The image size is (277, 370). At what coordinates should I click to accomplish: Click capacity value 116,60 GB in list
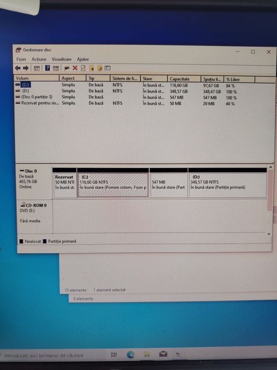click(x=178, y=85)
